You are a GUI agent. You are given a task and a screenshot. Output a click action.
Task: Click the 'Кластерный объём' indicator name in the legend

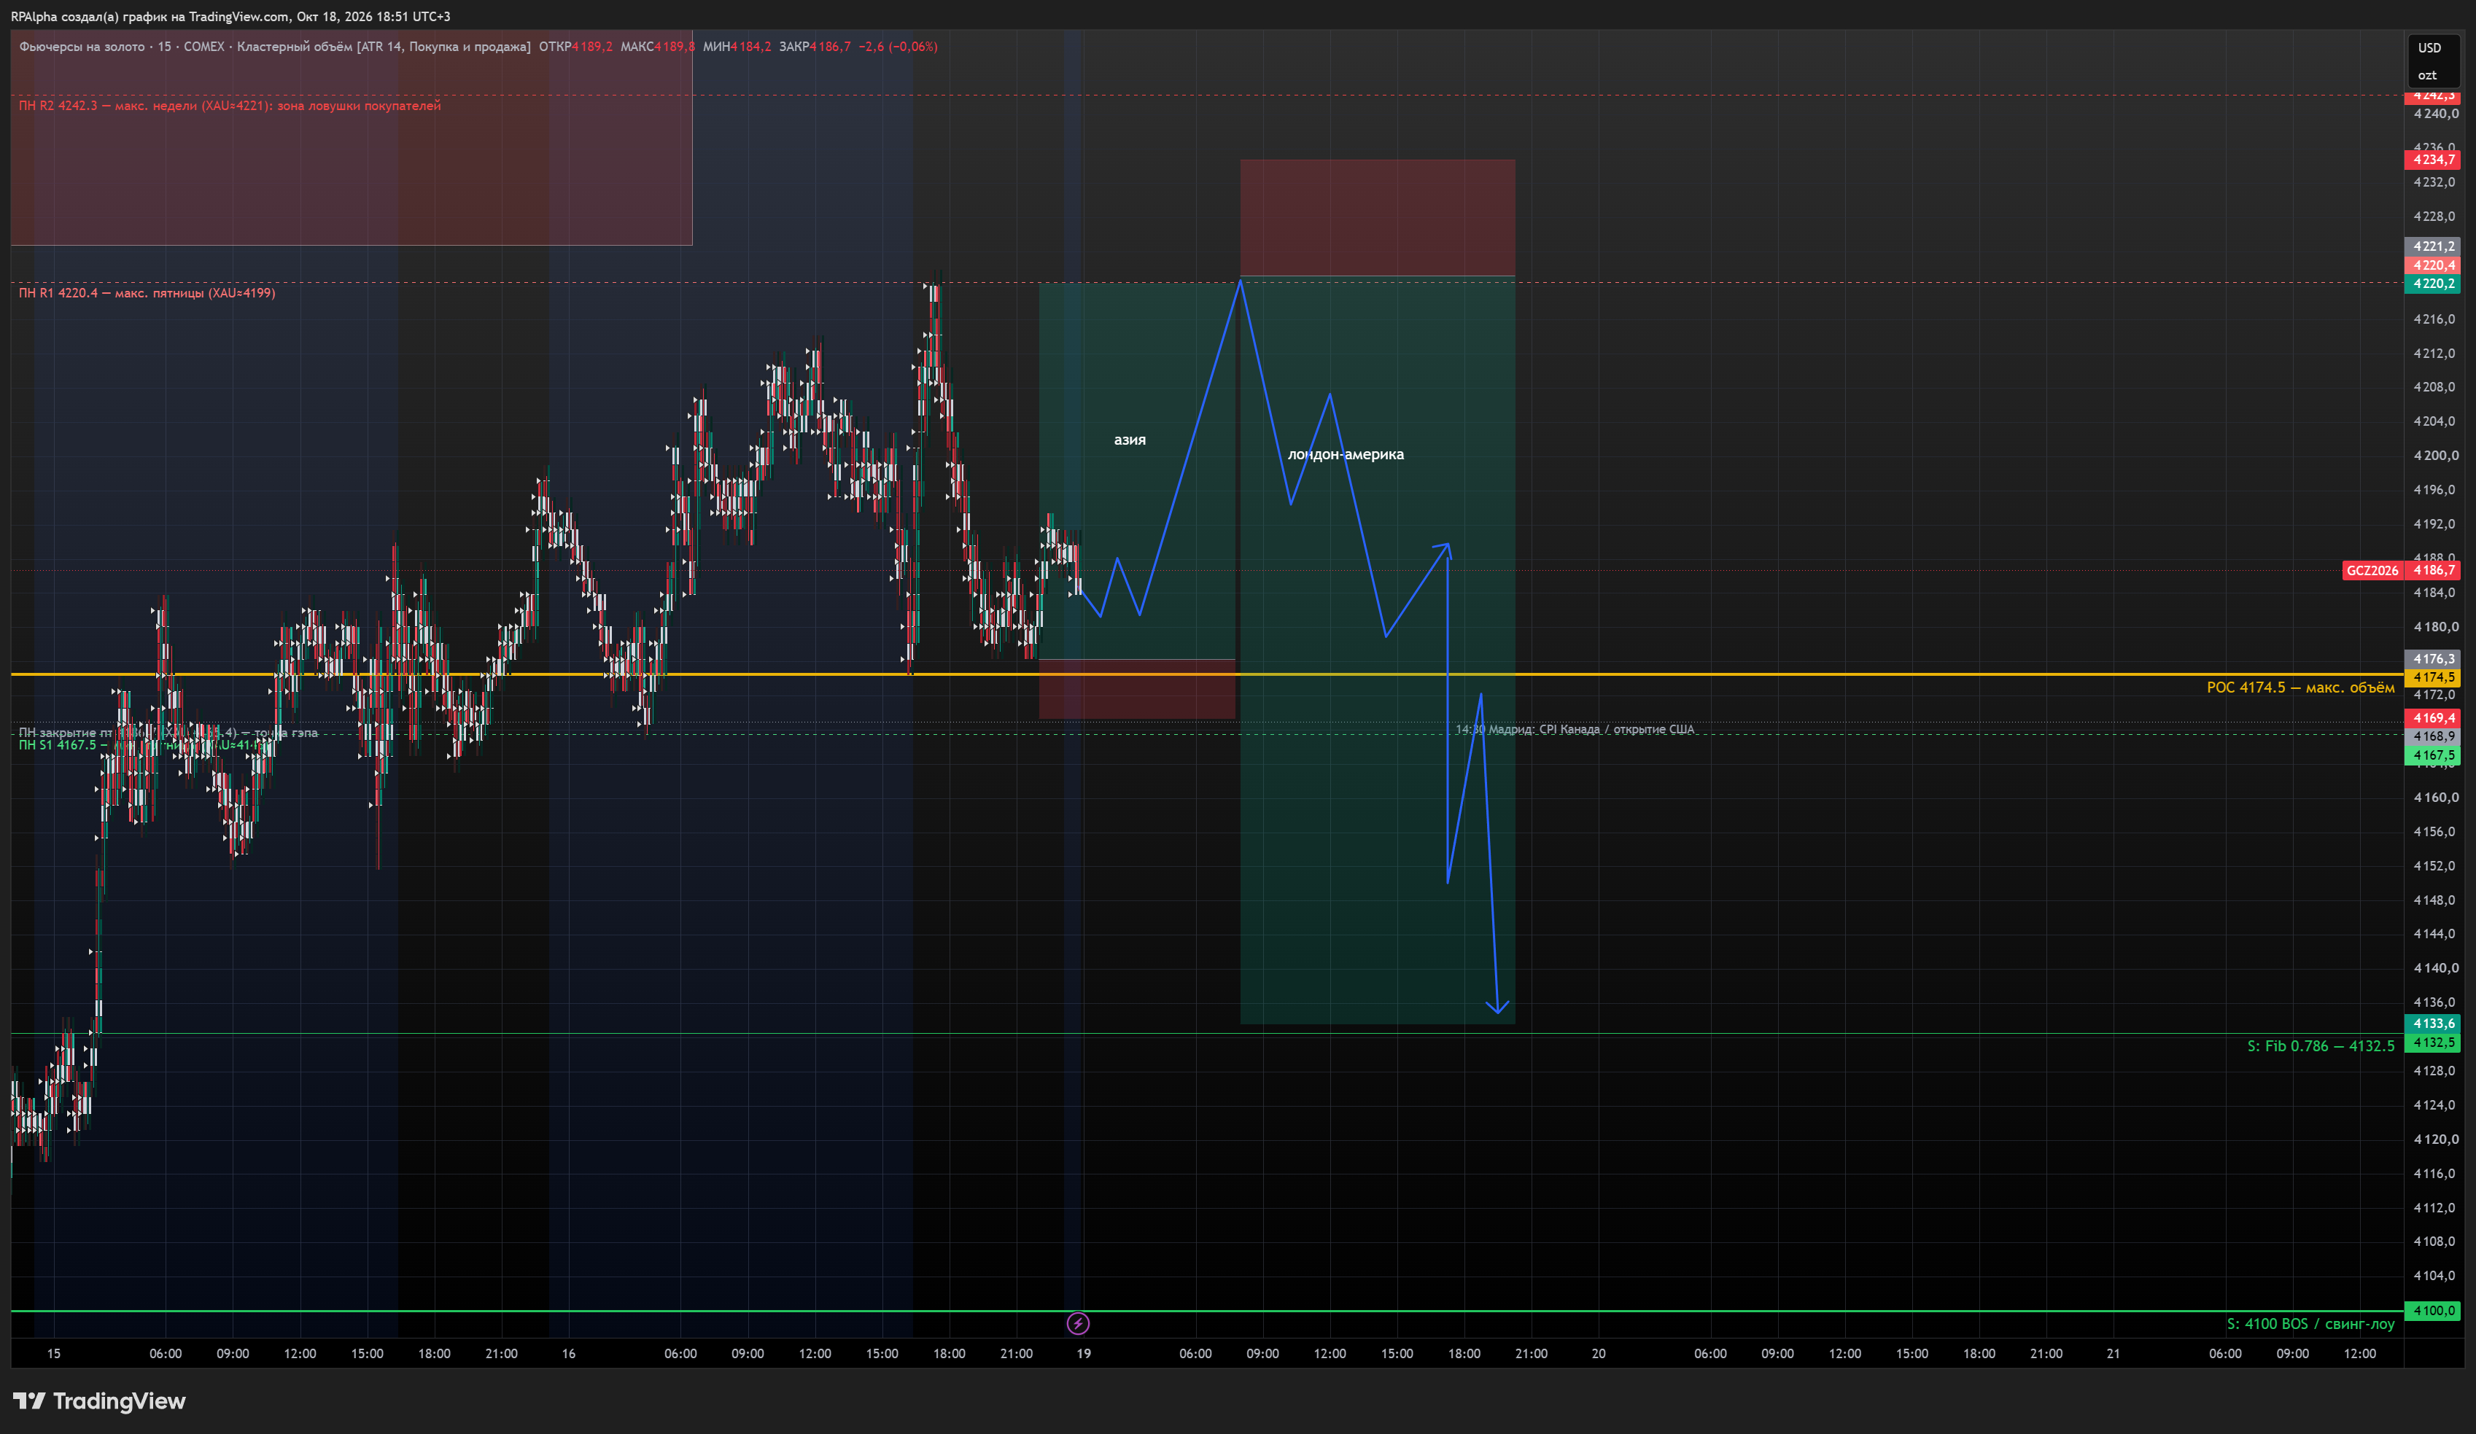[295, 46]
